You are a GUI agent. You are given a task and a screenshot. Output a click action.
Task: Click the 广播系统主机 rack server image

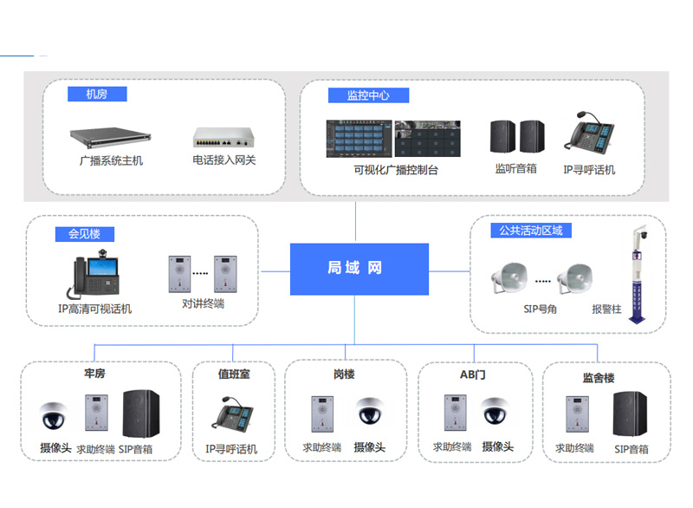pyautogui.click(x=111, y=138)
